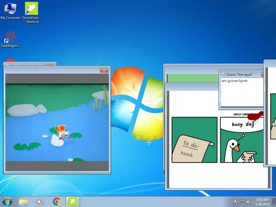Image resolution: width=276 pixels, height=207 pixels.
Task: Click the Show desktop button in the taskbar corner
Action: pos(274,202)
